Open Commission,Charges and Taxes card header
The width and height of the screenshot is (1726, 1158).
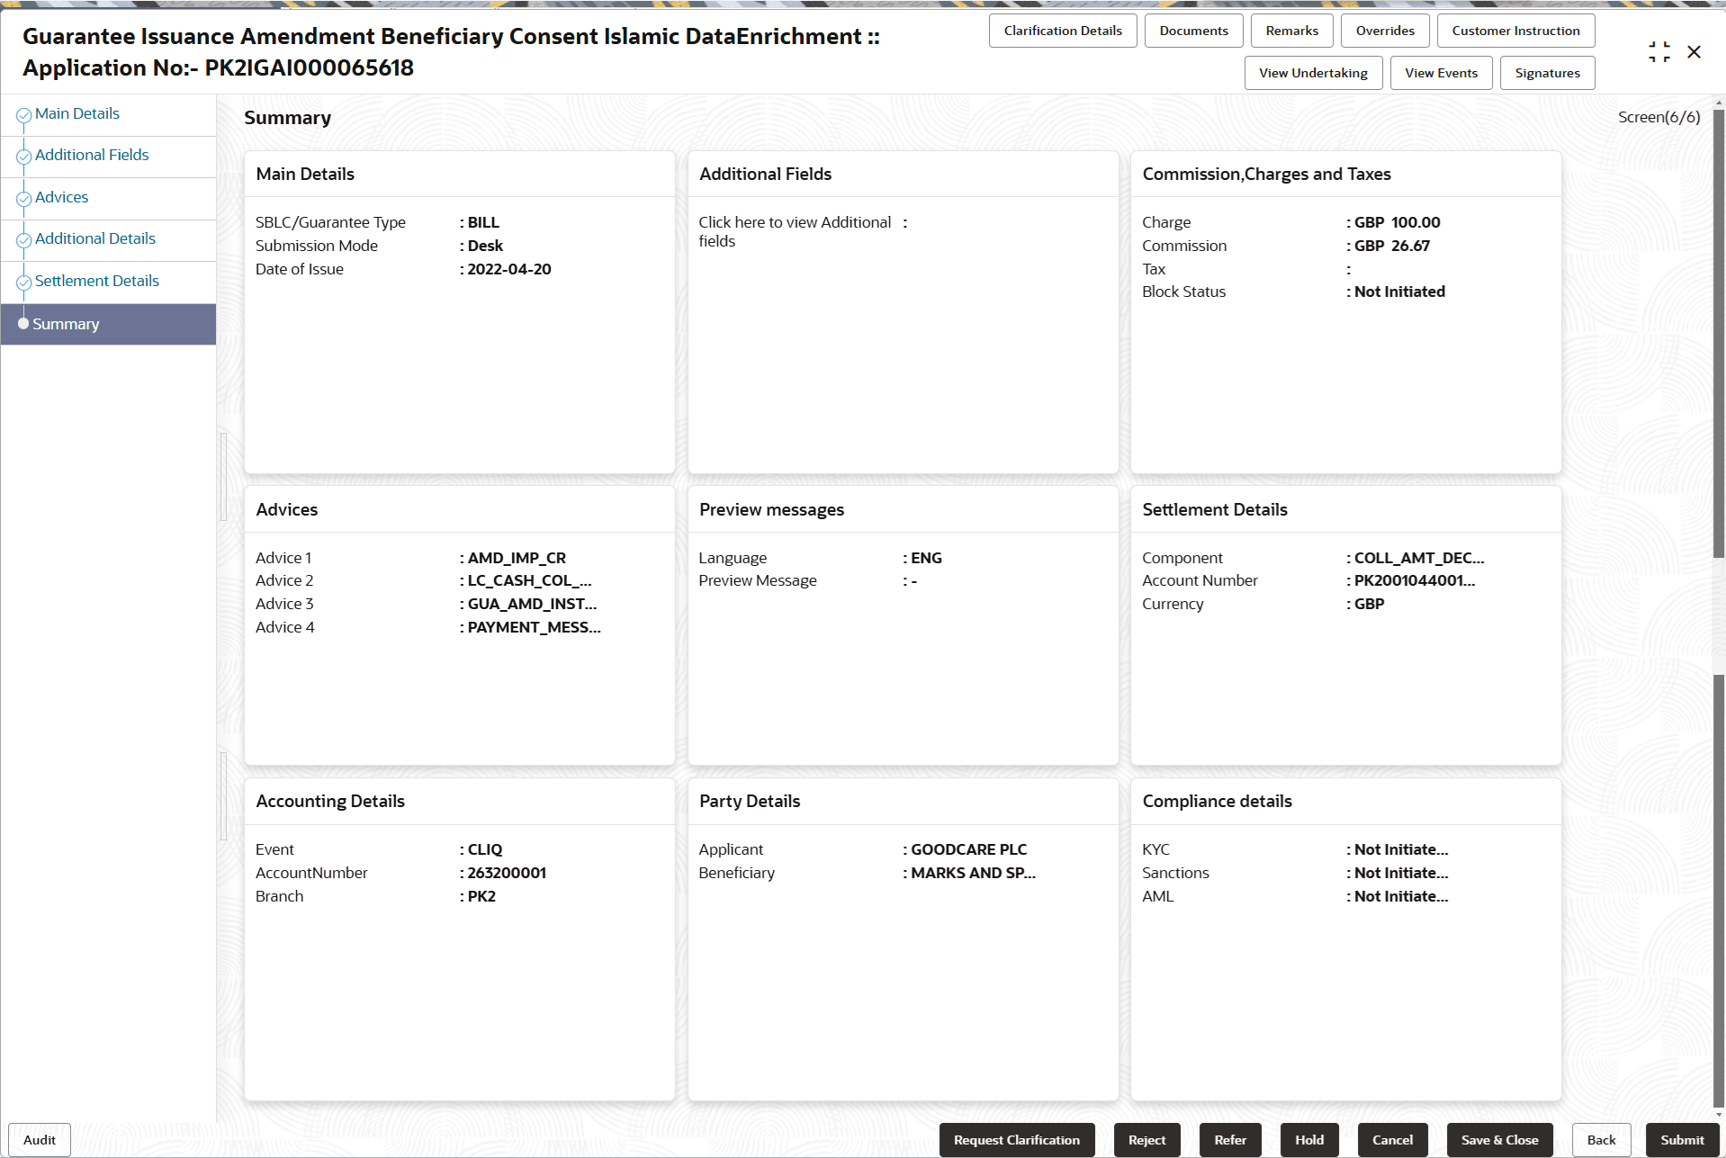pos(1346,174)
